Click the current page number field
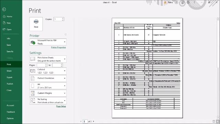 pyautogui.click(x=85, y=121)
